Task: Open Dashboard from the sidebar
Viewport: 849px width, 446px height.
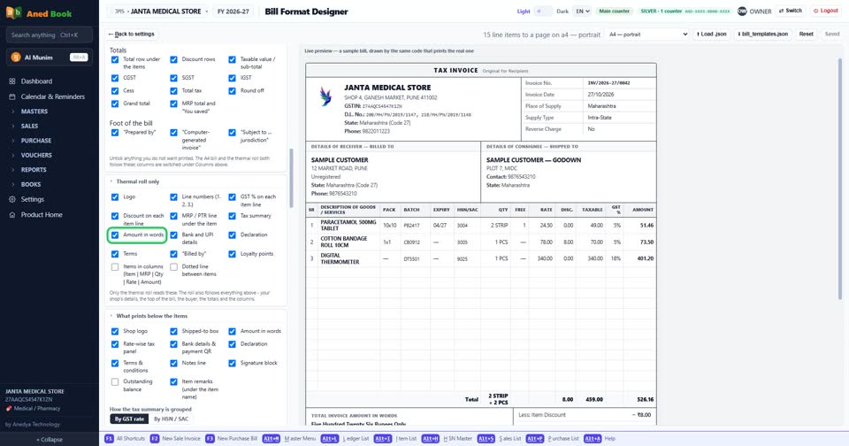Action: (37, 81)
